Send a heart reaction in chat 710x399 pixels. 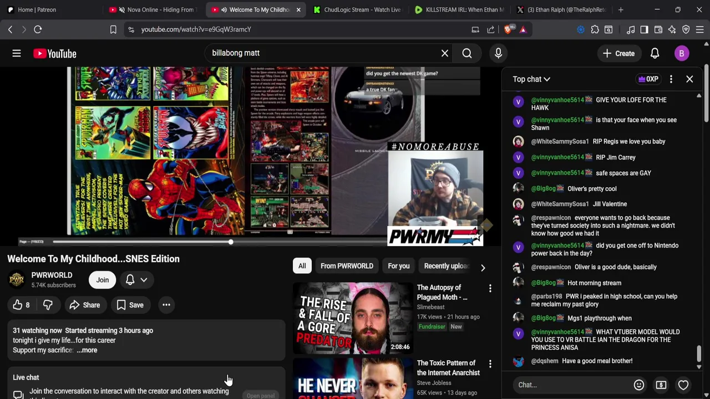pos(683,385)
